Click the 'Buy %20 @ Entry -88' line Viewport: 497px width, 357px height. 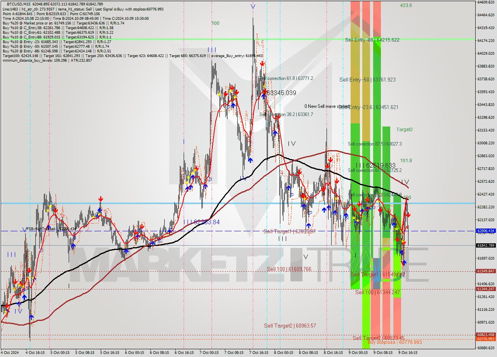pyautogui.click(x=57, y=51)
